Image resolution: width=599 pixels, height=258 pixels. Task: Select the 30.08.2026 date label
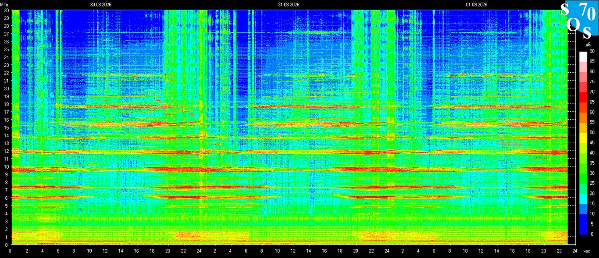(100, 4)
